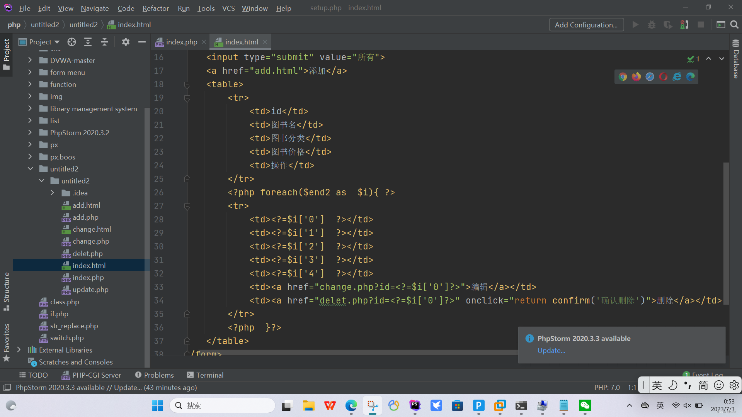Open page in Firefox browser icon
The width and height of the screenshot is (742, 417).
636,76
